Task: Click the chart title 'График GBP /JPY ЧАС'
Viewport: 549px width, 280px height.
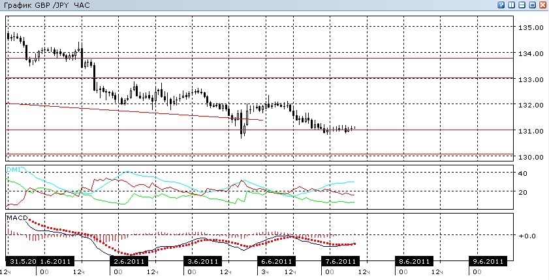Action: point(46,5)
